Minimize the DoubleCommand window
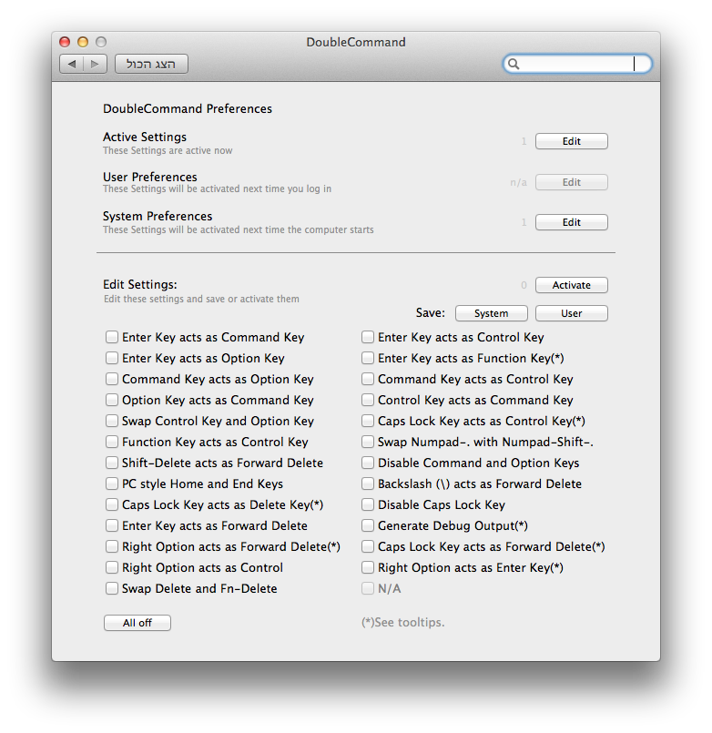 click(83, 42)
